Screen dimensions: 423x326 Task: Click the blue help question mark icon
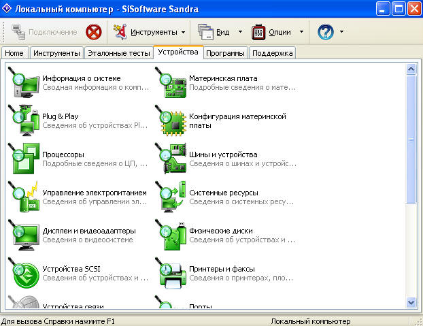tap(326, 32)
